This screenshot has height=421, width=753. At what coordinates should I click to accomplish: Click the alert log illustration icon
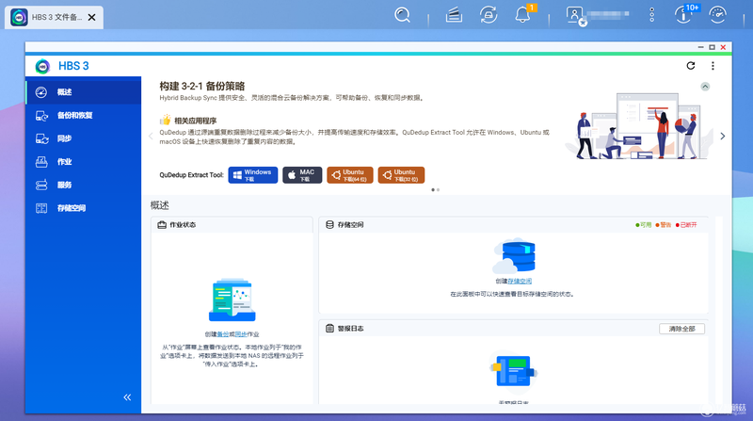513,370
